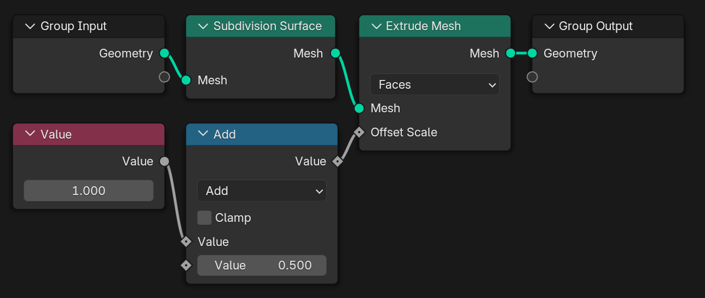
Task: Click the Extrude Mesh node's Mesh output socket
Action: coord(510,53)
